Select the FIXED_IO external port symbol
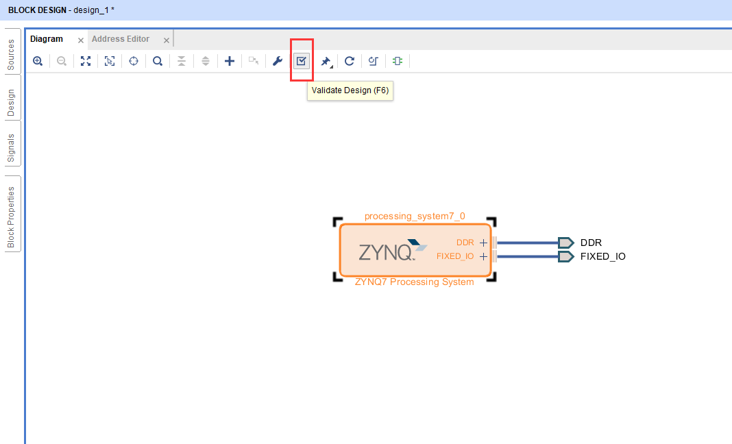This screenshot has height=444, width=732. (x=566, y=256)
